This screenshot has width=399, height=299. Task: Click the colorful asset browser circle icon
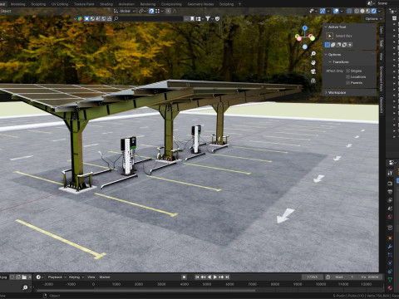[80, 18]
